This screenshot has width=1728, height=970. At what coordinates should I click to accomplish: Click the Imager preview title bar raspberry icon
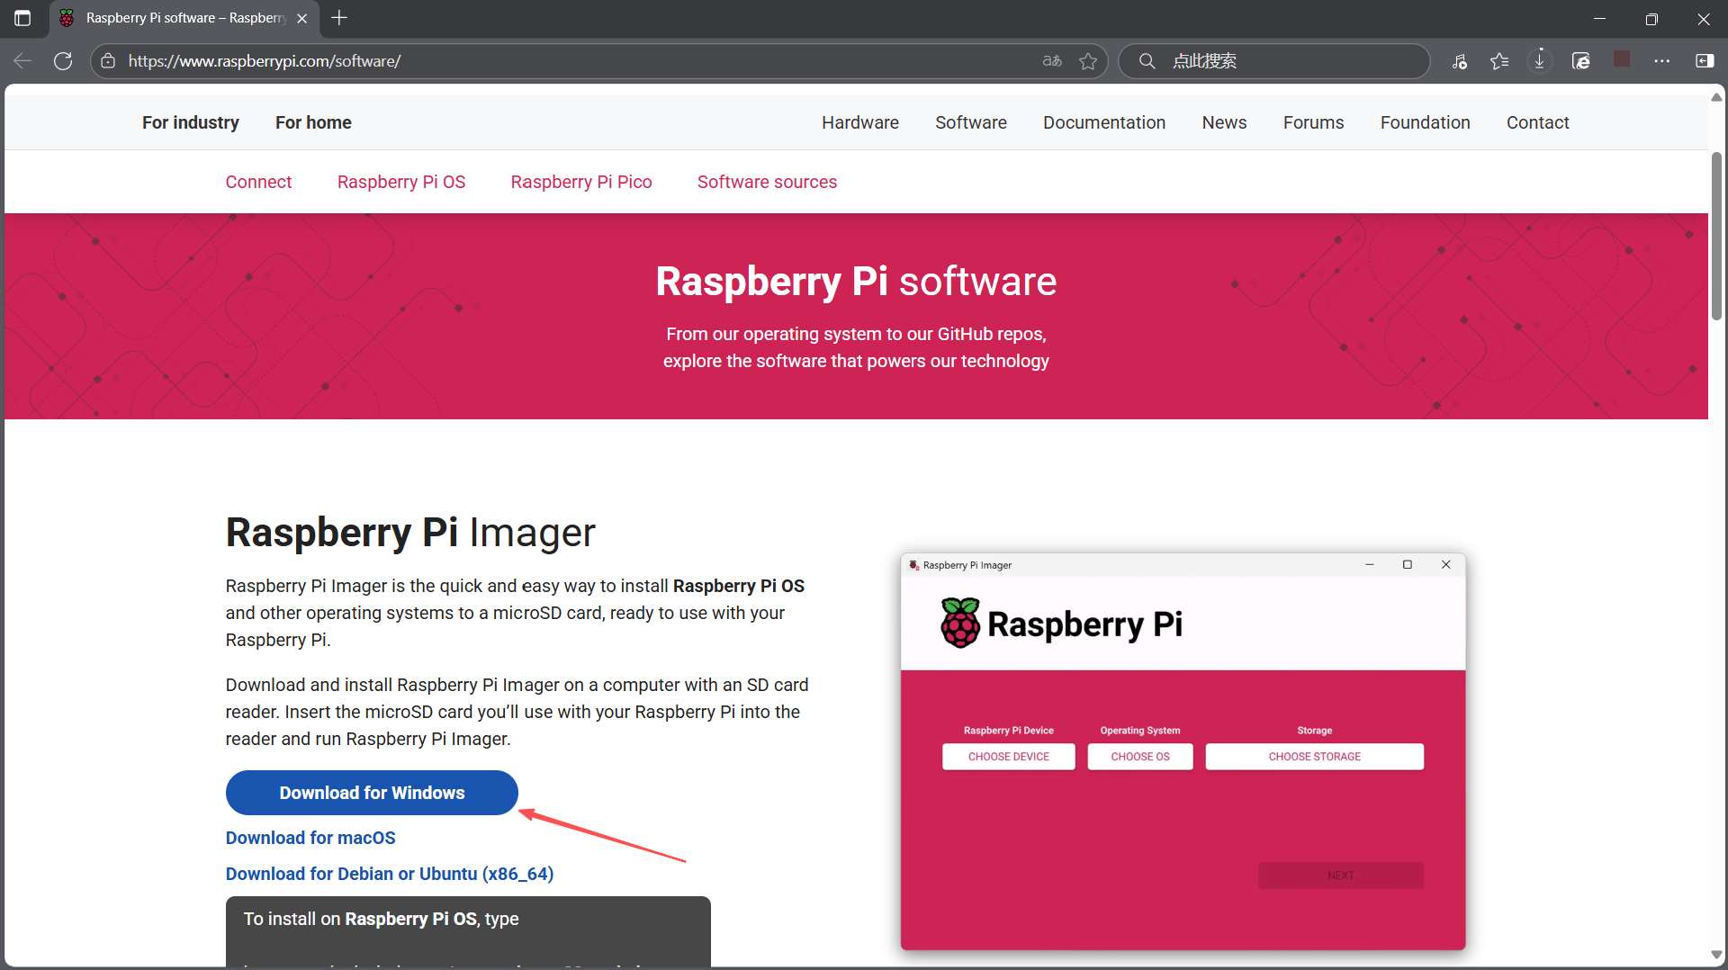(914, 565)
